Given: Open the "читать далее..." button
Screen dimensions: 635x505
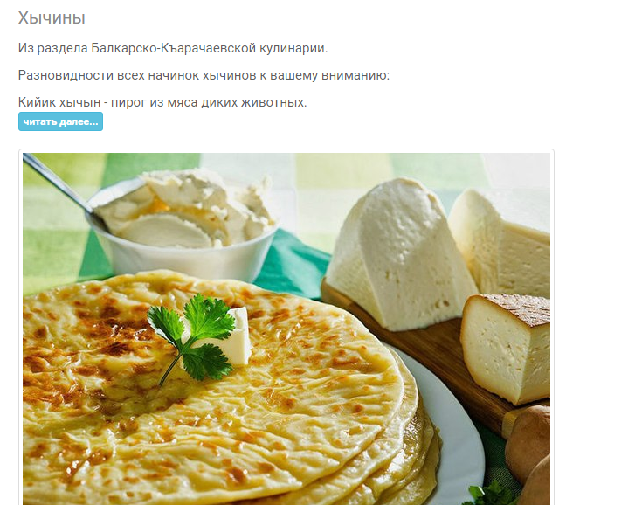Looking at the screenshot, I should point(60,121).
